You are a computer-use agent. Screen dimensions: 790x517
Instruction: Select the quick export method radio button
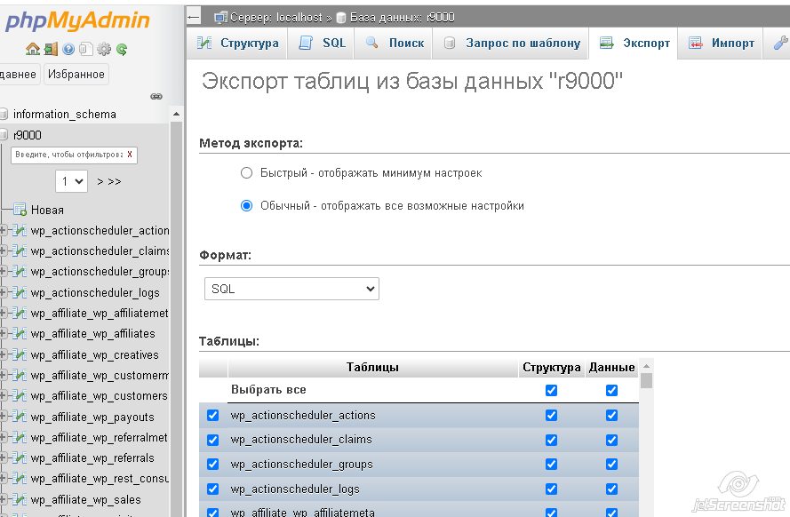(247, 173)
